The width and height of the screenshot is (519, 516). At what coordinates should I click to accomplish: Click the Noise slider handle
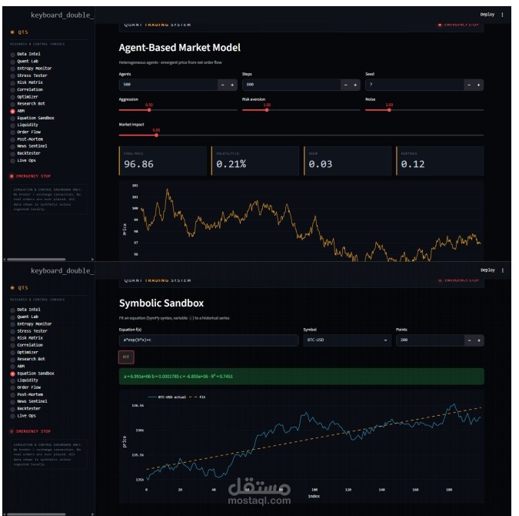(x=389, y=110)
